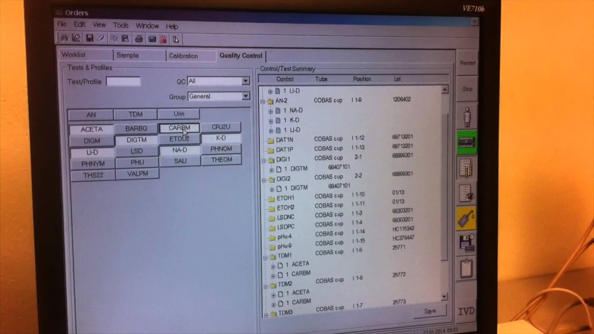Click the red starburst toolbar icon
This screenshot has width=594, height=334.
(163, 39)
